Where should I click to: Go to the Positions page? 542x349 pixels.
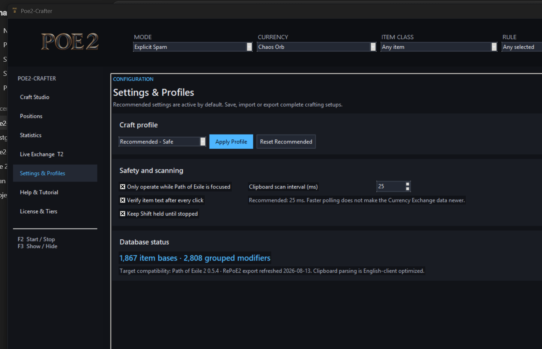(x=55, y=116)
